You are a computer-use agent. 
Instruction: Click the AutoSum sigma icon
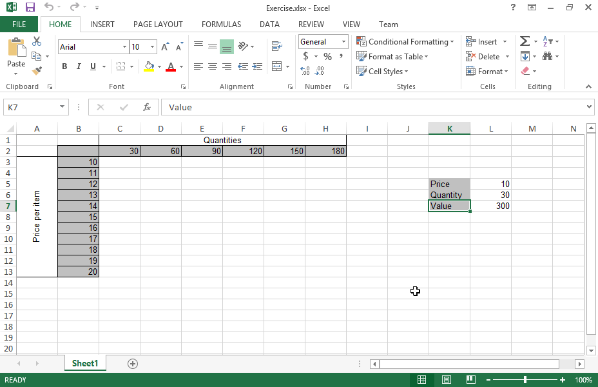coord(525,42)
